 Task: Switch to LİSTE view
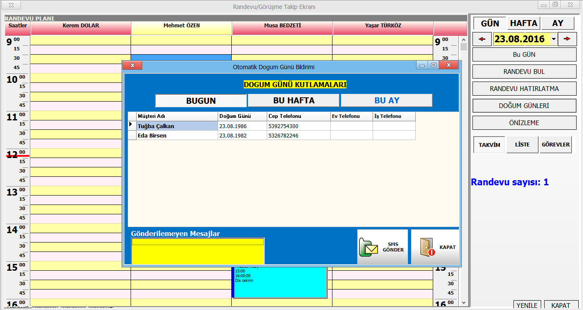click(x=522, y=145)
